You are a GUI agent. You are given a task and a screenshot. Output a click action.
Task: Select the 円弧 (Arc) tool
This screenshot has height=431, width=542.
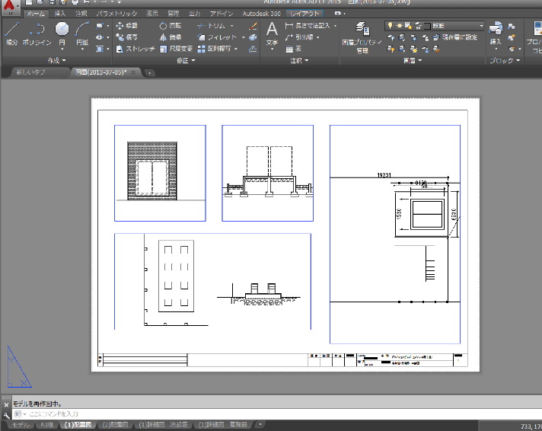(82, 34)
